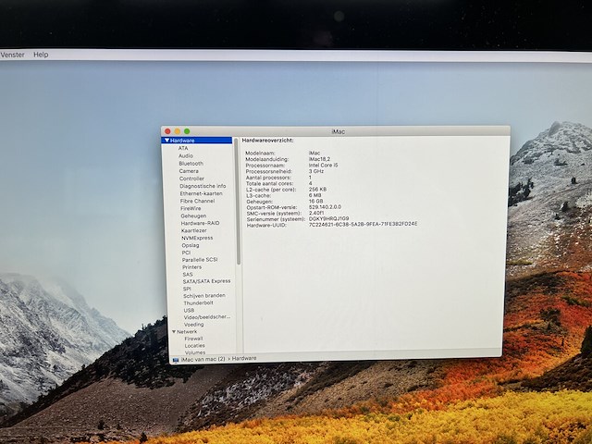The image size is (592, 444).
Task: Show Thunderbolt information
Action: click(x=198, y=302)
